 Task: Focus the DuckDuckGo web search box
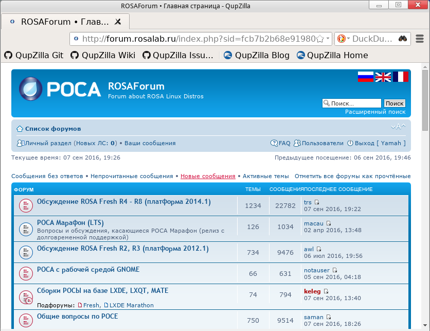pyautogui.click(x=372, y=39)
